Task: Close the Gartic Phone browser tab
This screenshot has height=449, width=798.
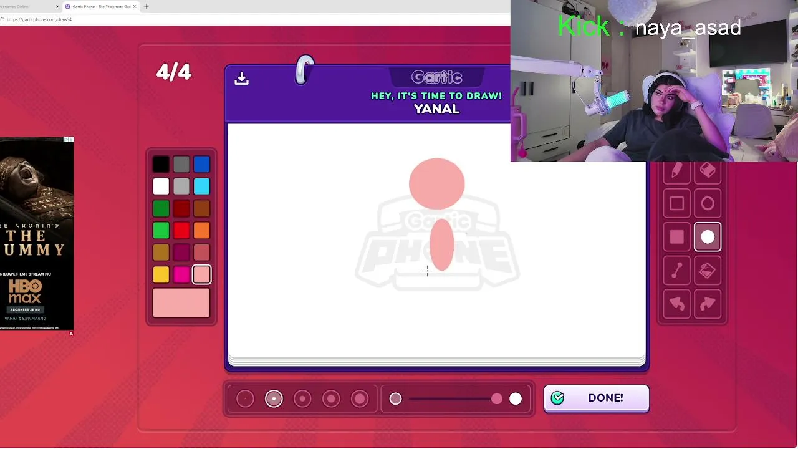Action: [135, 7]
